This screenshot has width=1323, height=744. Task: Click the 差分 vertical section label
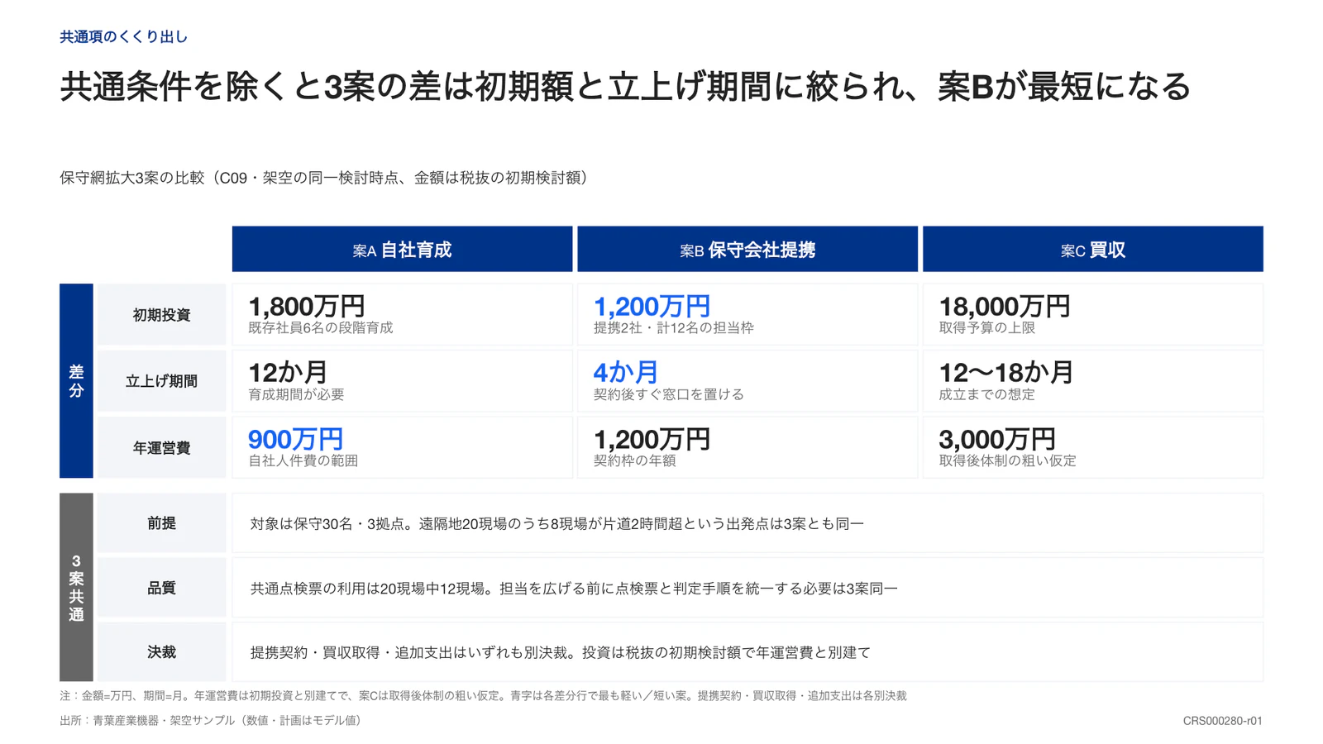[x=76, y=381]
